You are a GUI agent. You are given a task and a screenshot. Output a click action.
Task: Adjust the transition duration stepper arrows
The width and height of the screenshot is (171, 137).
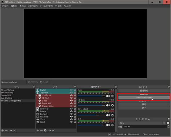[168, 127]
